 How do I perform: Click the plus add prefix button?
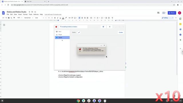point(62,40)
